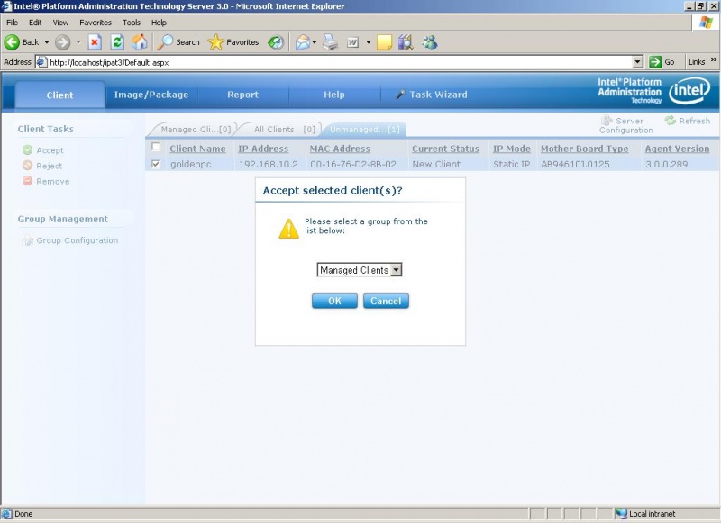The image size is (721, 523).
Task: Check the goldenpc client checkbox
Action: 158,164
